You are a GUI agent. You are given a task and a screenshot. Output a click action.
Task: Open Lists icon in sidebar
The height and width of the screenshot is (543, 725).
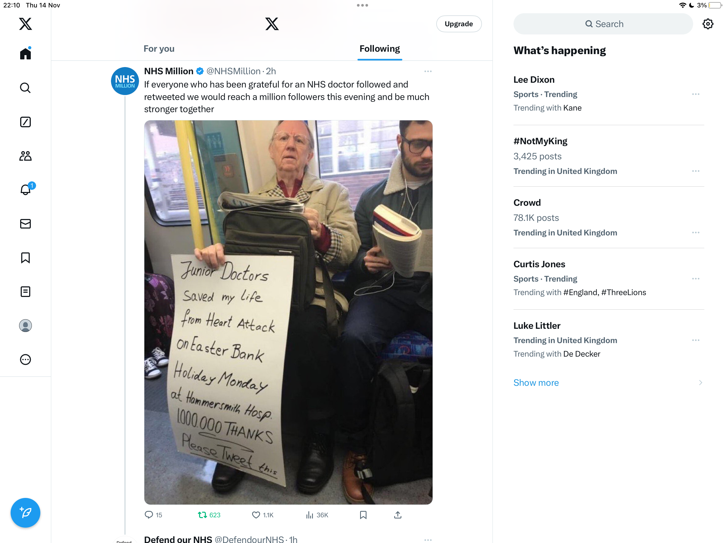click(25, 291)
